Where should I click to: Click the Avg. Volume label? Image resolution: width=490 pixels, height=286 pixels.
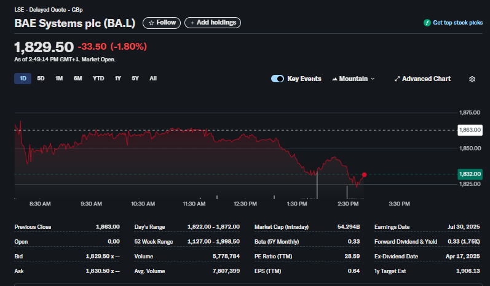(x=149, y=271)
